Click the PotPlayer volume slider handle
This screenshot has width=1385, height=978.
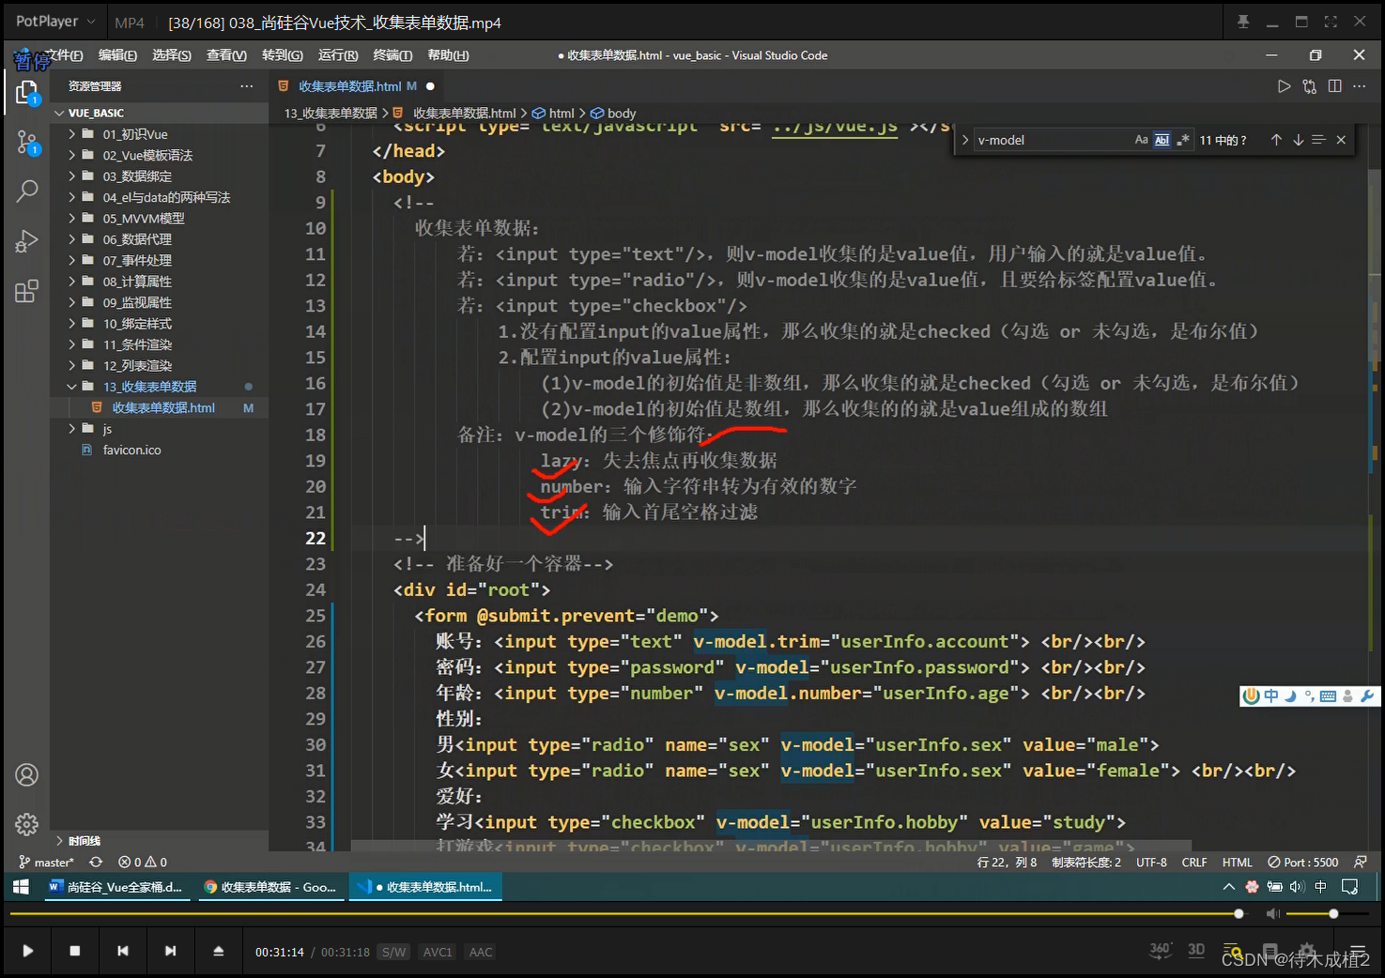(1333, 913)
